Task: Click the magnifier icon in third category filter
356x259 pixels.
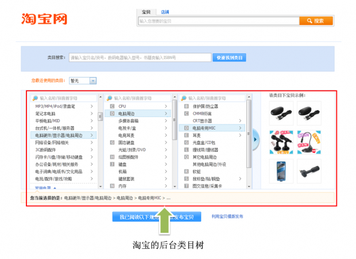Action: pyautogui.click(x=184, y=99)
